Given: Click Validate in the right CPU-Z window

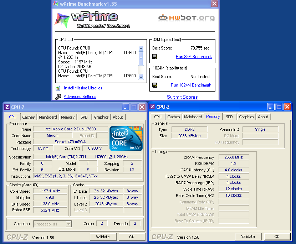Looking at the screenshot, I should [x=248, y=237].
